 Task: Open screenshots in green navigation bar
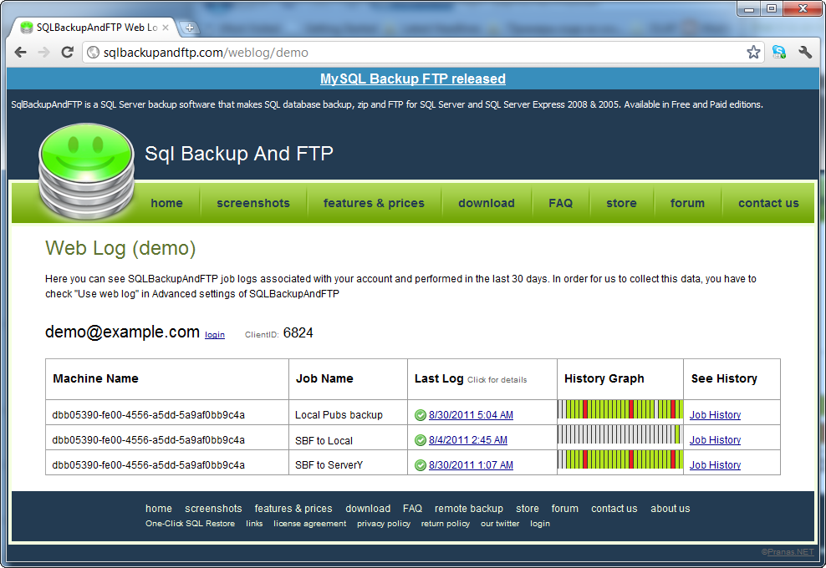[x=253, y=203]
